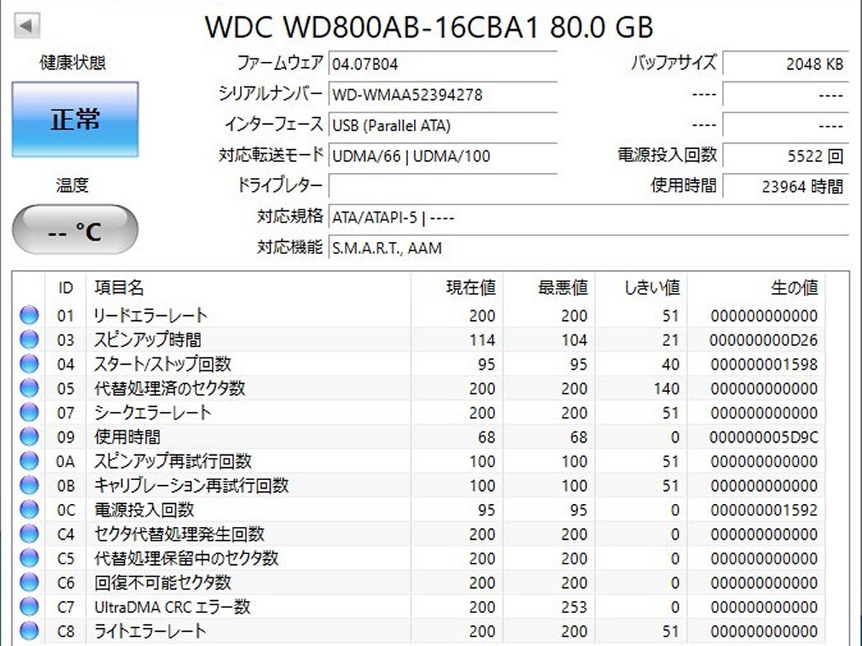Select the スピンアップ再試行回数 attribute name
The image size is (862, 646).
[x=173, y=461]
